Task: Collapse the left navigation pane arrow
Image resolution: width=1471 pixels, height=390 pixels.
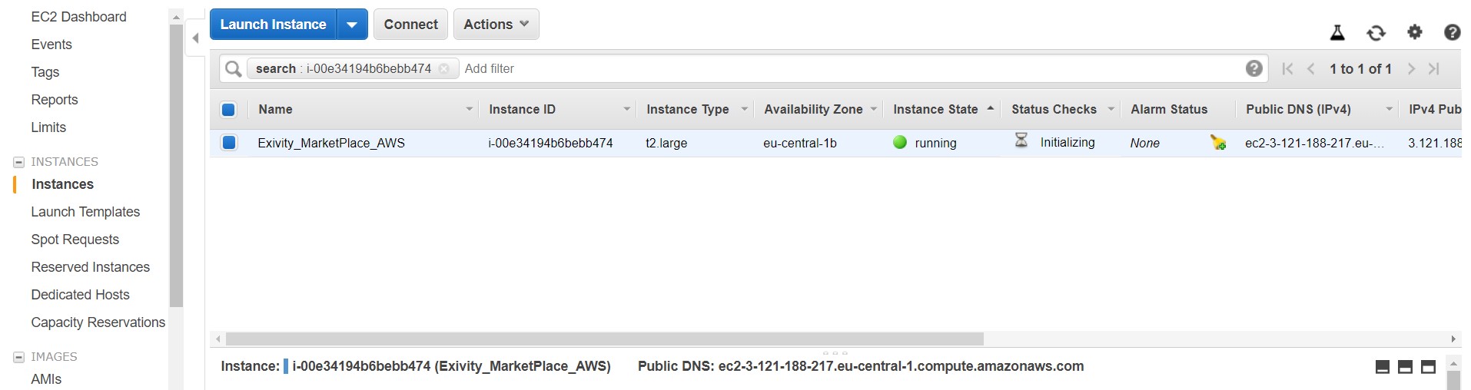Action: point(195,38)
